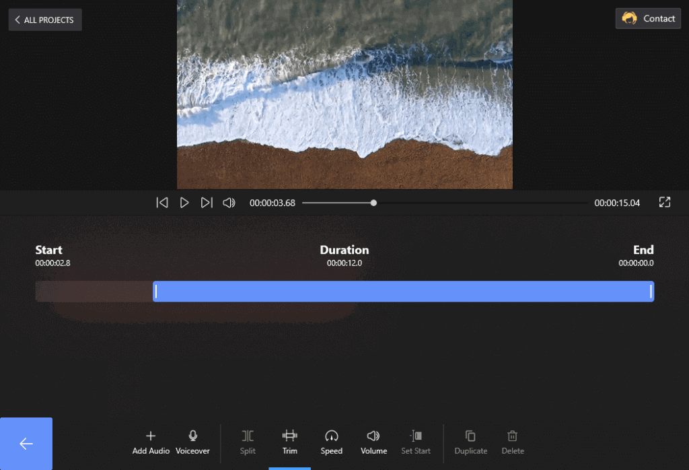Open the Contact support button
This screenshot has height=470, width=689.
(648, 18)
